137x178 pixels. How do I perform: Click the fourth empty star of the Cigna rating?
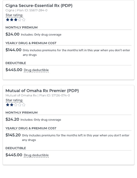[x=20, y=20]
